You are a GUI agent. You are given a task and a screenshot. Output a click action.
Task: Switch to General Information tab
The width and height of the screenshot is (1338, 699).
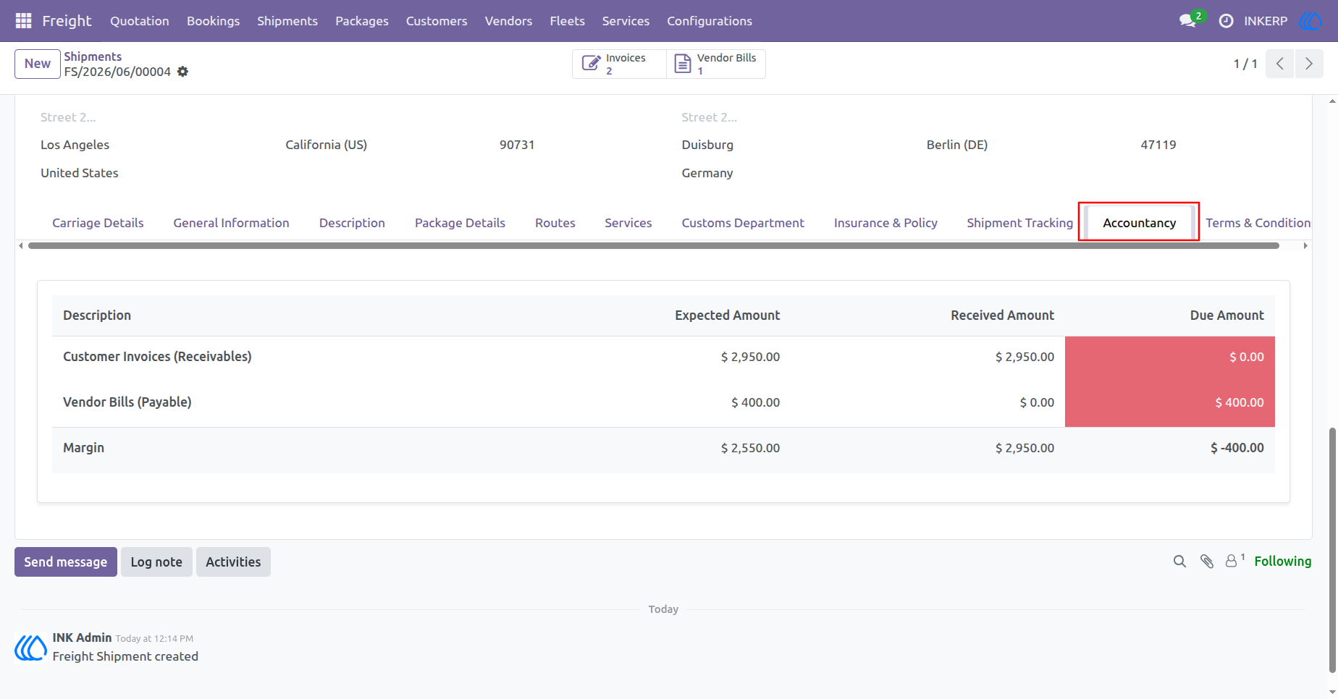point(231,223)
